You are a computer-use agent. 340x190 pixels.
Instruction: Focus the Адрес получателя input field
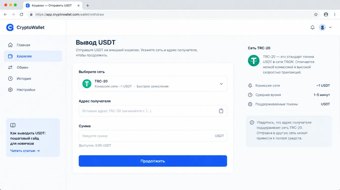pos(153,111)
